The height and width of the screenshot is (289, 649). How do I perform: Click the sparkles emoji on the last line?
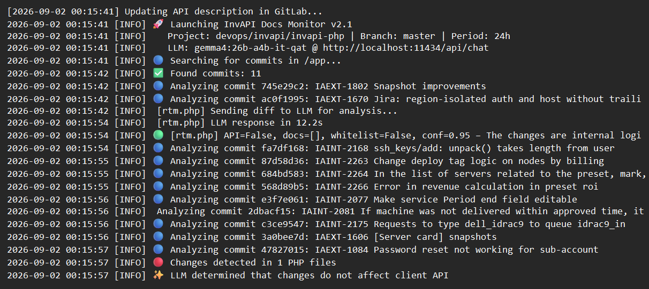(x=157, y=275)
